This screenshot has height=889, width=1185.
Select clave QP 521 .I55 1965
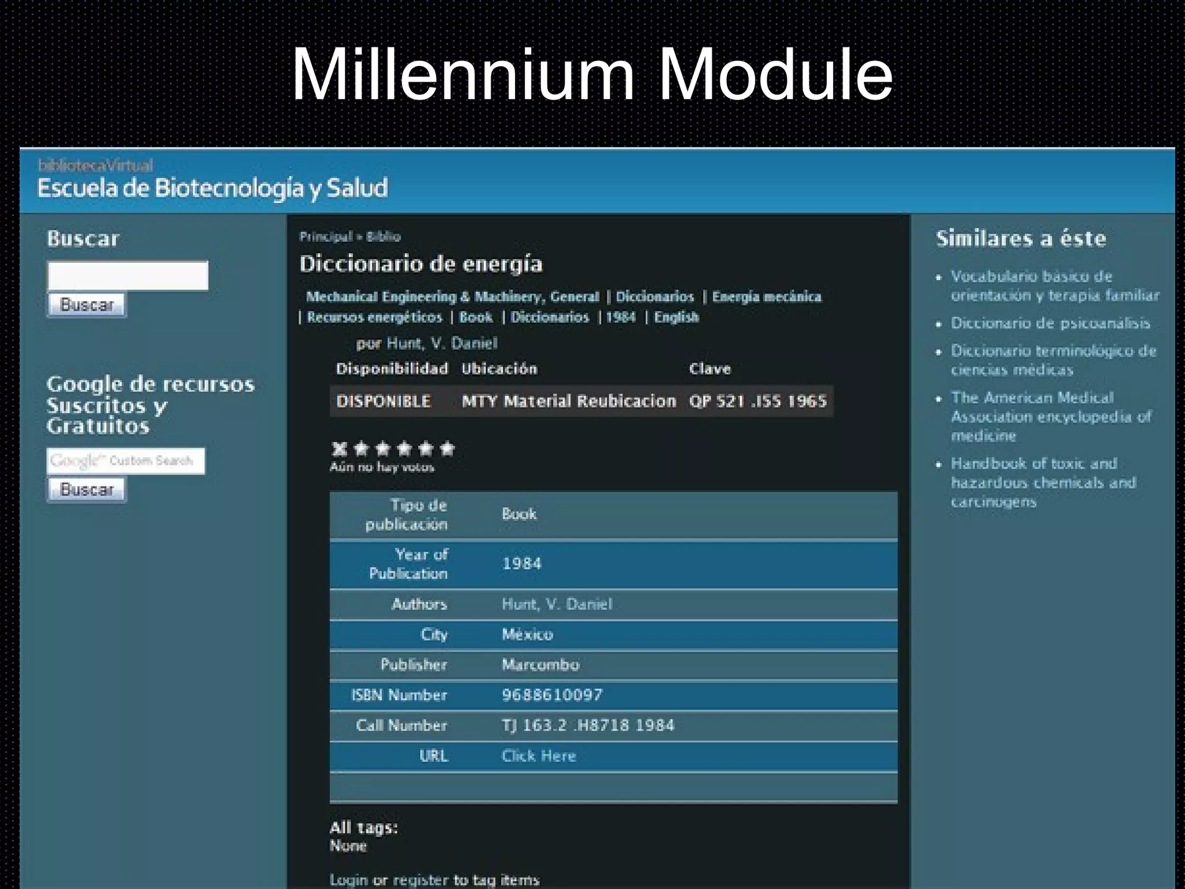tap(758, 401)
